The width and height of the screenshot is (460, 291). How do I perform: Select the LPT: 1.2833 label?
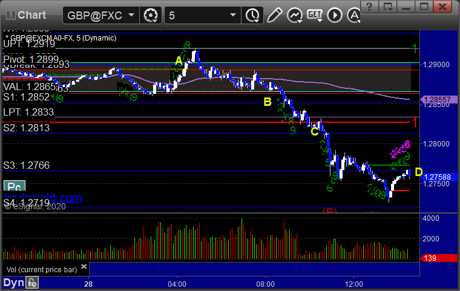pyautogui.click(x=28, y=112)
